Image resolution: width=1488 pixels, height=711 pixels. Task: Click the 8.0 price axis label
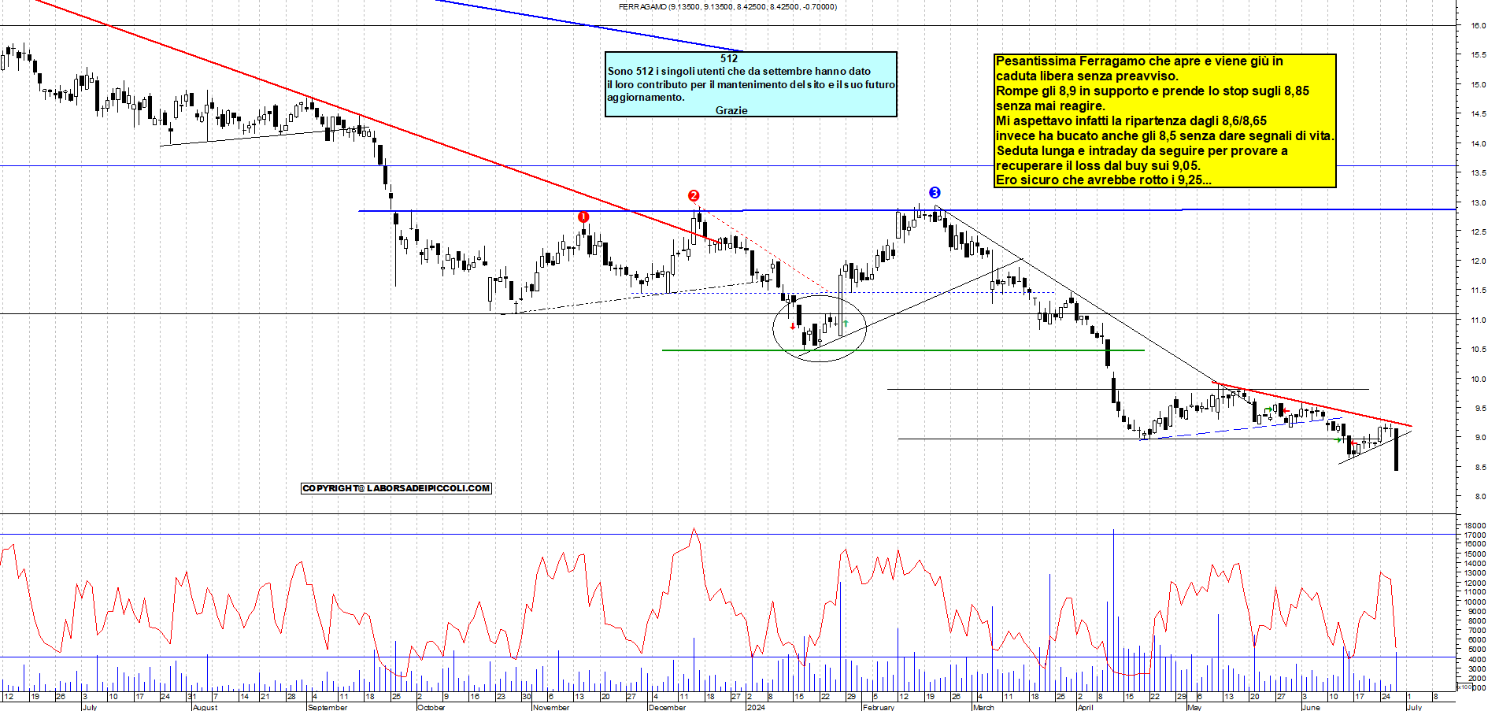pos(1480,497)
